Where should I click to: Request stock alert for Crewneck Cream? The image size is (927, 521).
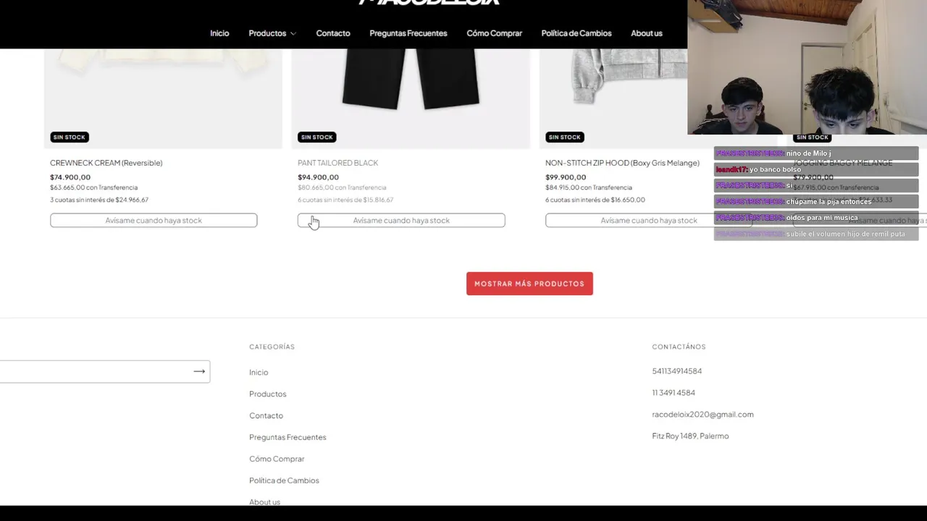click(154, 220)
